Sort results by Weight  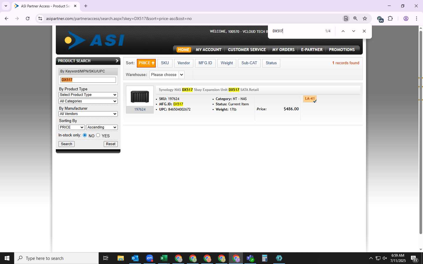pyautogui.click(x=227, y=63)
